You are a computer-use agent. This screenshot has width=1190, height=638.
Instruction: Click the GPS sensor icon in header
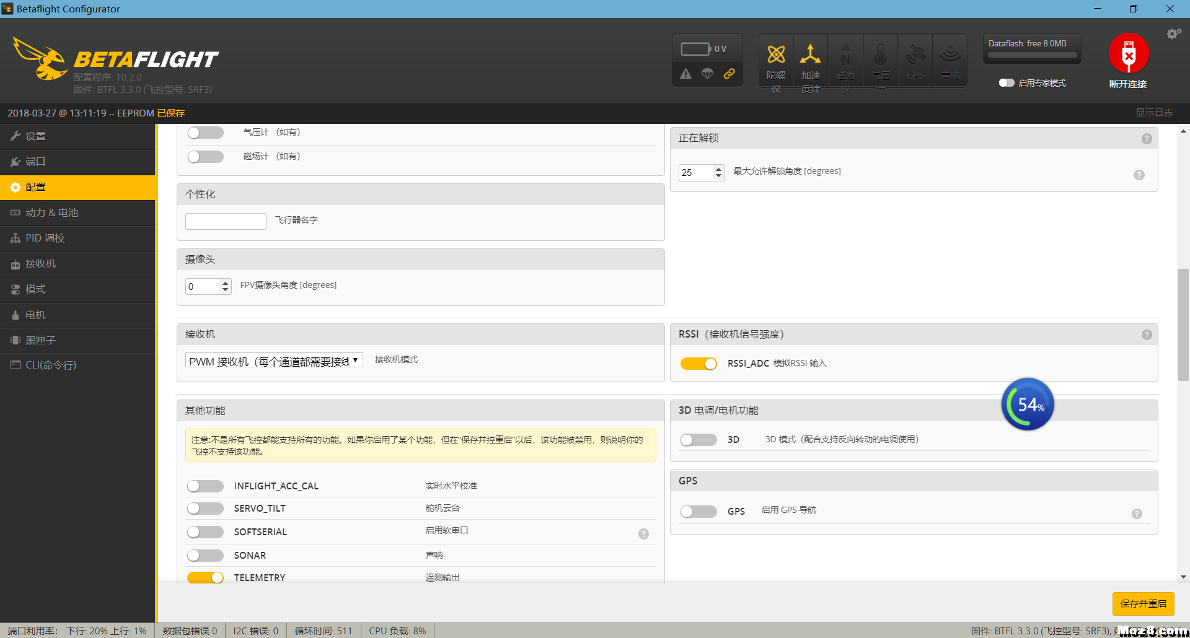pyautogui.click(x=915, y=55)
